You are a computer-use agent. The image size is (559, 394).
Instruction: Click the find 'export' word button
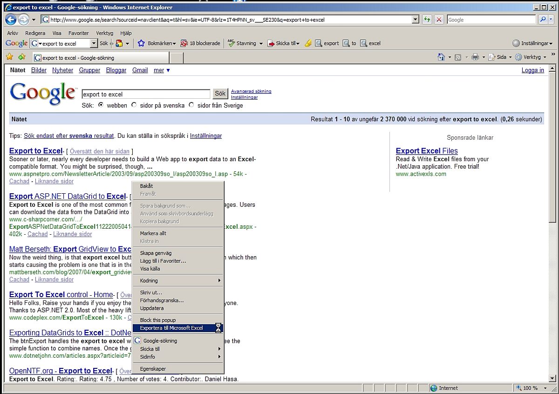[327, 43]
